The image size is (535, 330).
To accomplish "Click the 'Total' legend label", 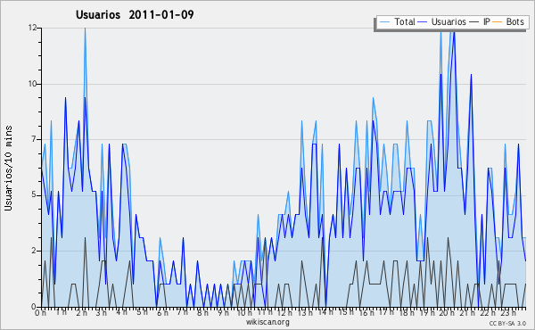I will (x=405, y=21).
